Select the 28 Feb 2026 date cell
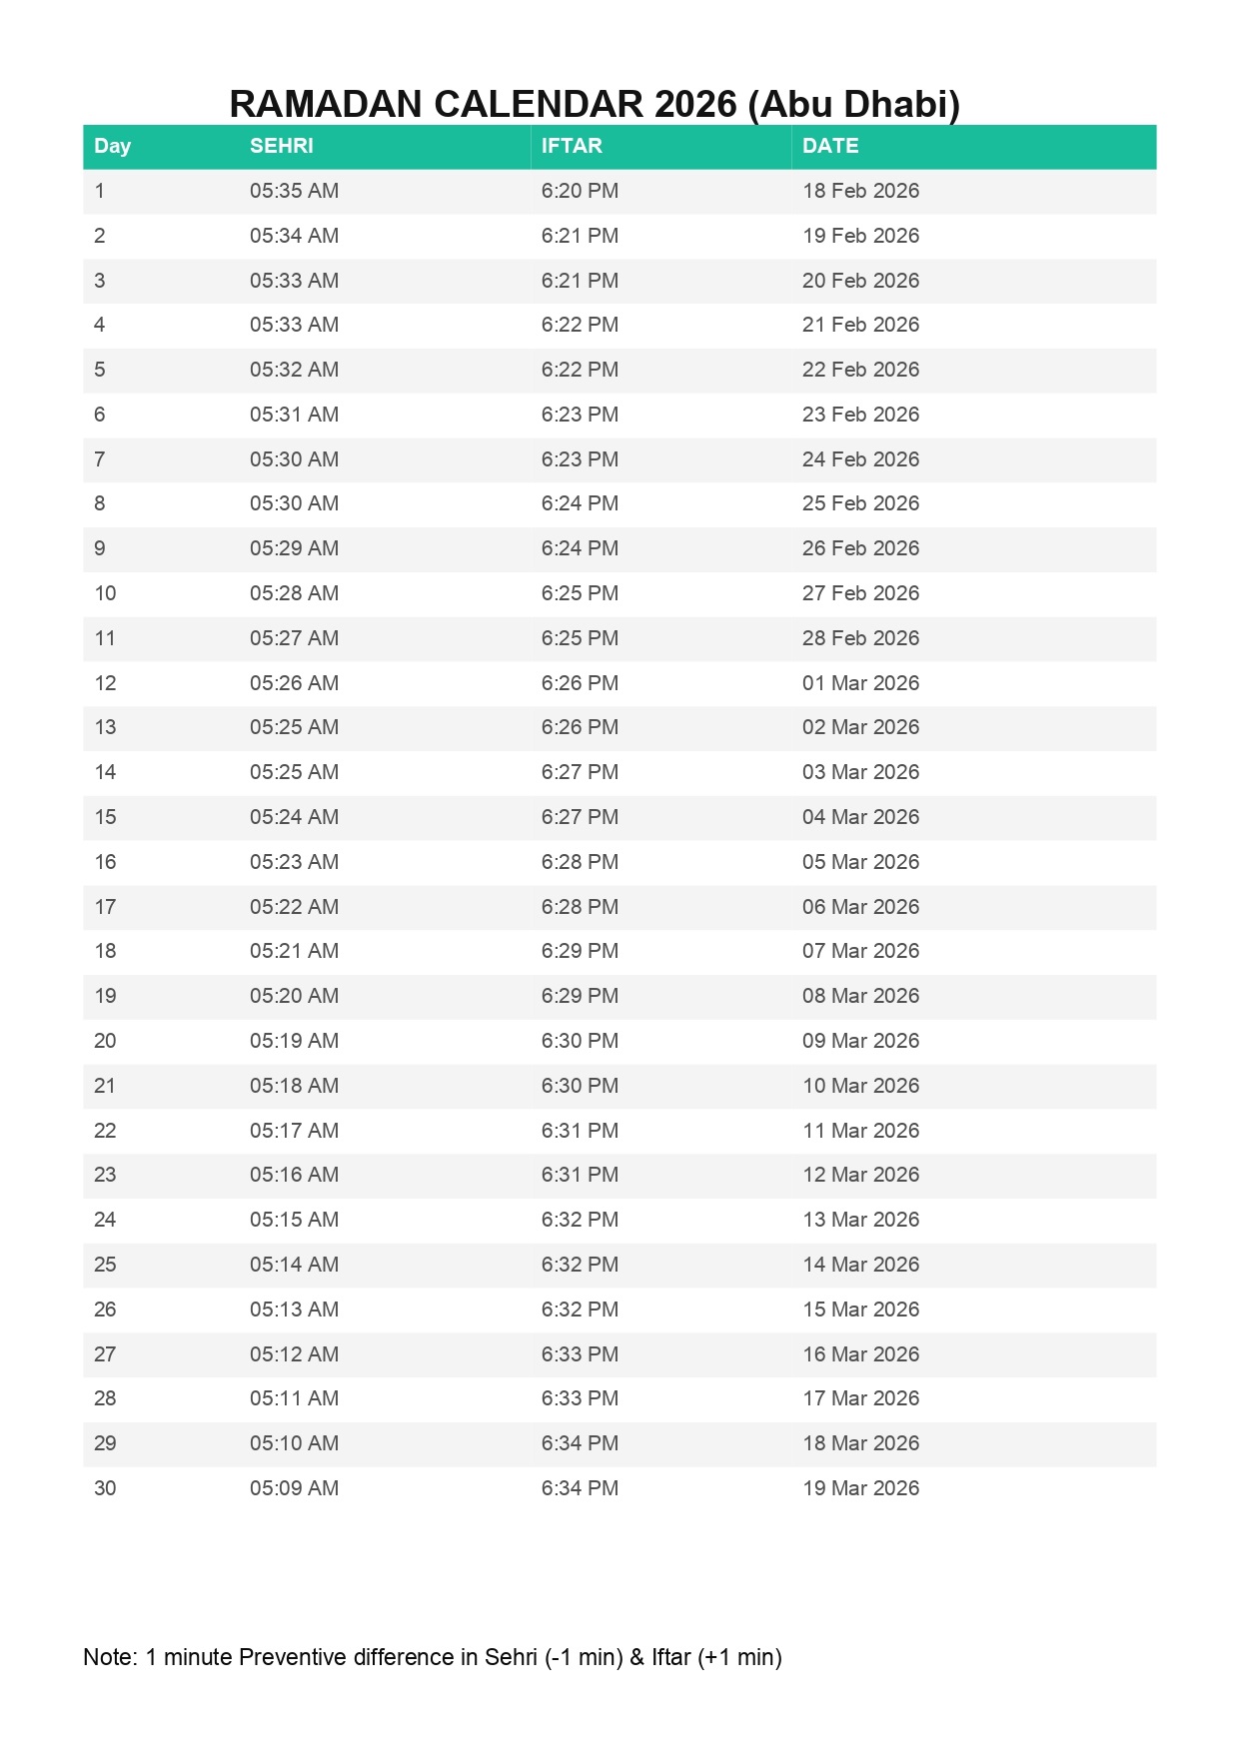The height and width of the screenshot is (1752, 1240). coord(860,638)
